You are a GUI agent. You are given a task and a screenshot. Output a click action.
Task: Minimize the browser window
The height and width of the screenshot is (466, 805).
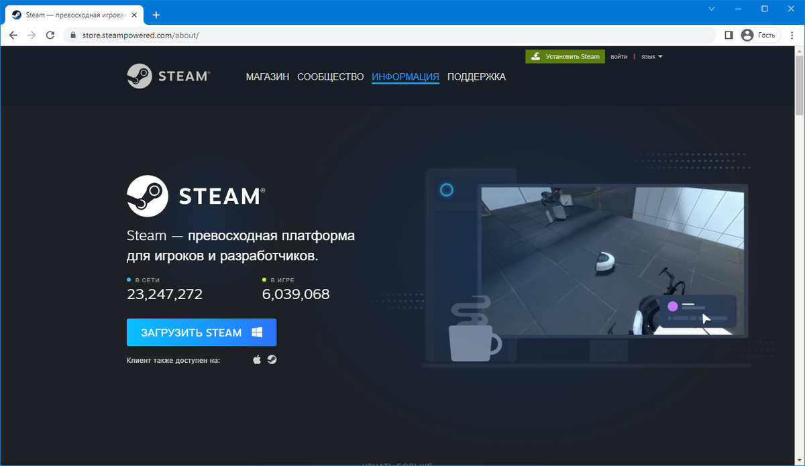click(x=738, y=9)
